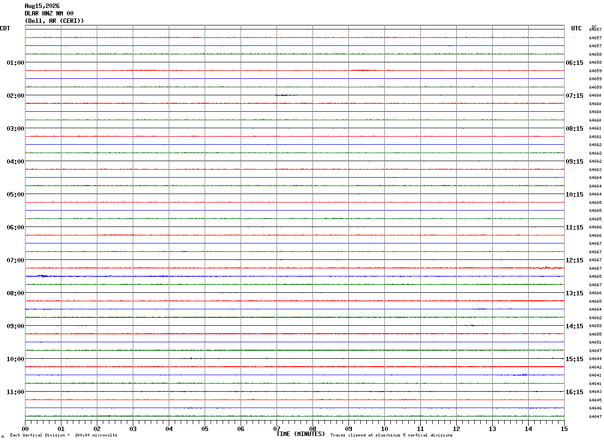Click the 16:15 UTC time label

[575, 392]
